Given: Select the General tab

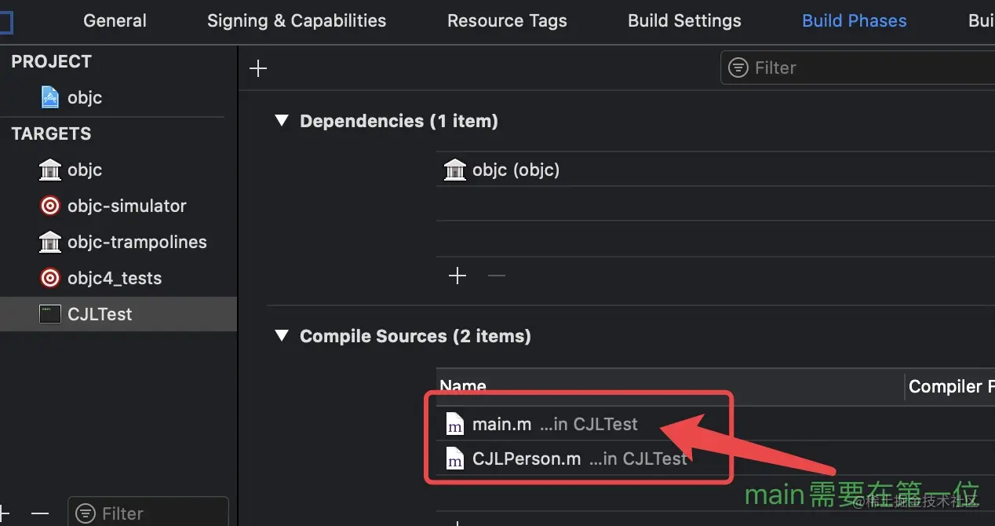Looking at the screenshot, I should (115, 21).
